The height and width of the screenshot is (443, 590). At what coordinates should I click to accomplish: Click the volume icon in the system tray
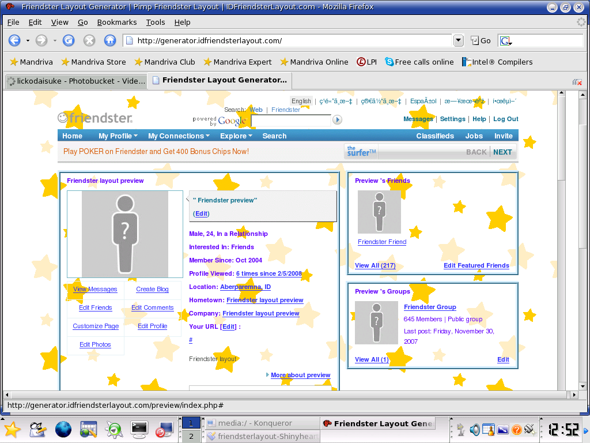coord(474,429)
